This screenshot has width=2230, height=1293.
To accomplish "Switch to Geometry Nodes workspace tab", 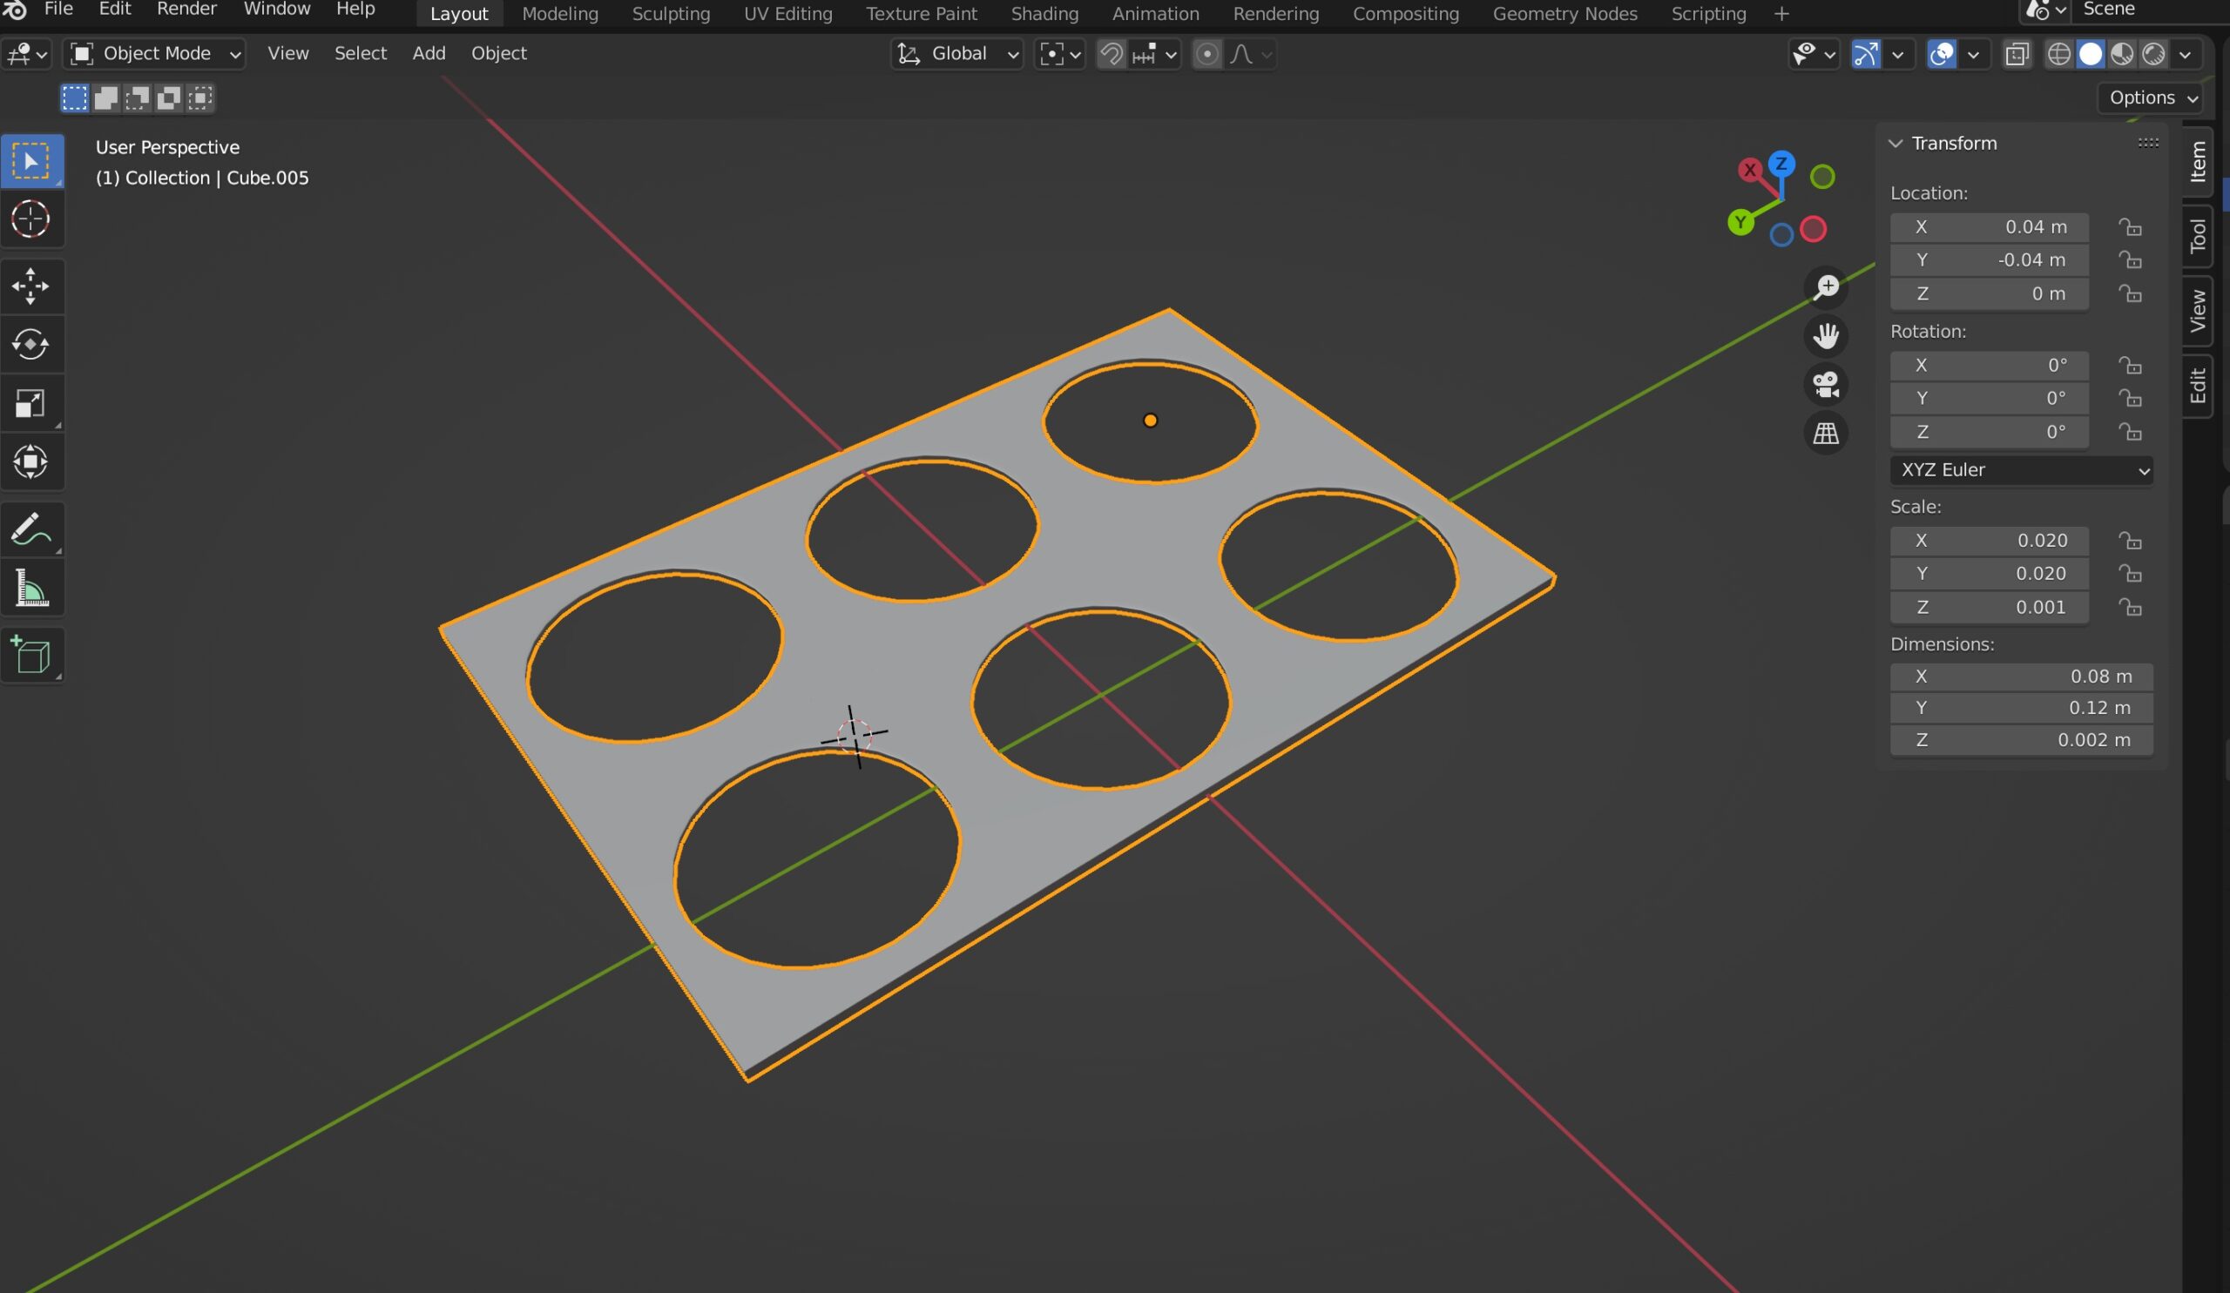I will click(x=1564, y=14).
